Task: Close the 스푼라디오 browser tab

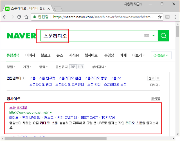Action: tap(49, 9)
